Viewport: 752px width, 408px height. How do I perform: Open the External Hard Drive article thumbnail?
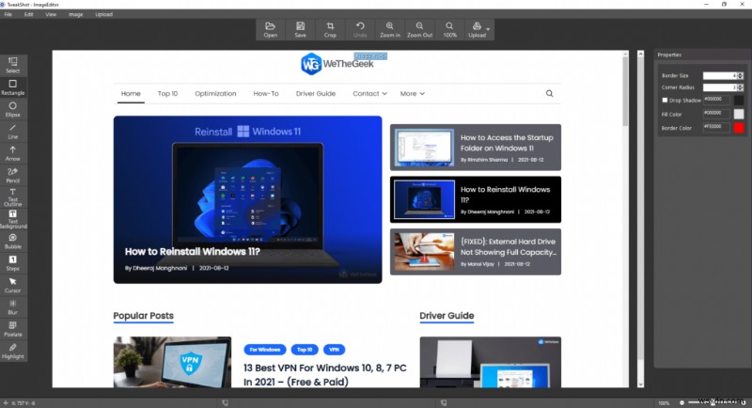coord(424,252)
